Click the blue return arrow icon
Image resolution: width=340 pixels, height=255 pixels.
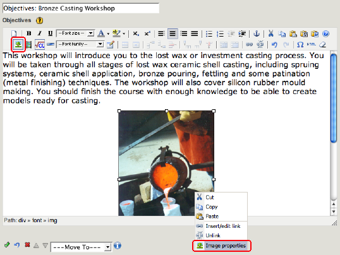[16, 245]
